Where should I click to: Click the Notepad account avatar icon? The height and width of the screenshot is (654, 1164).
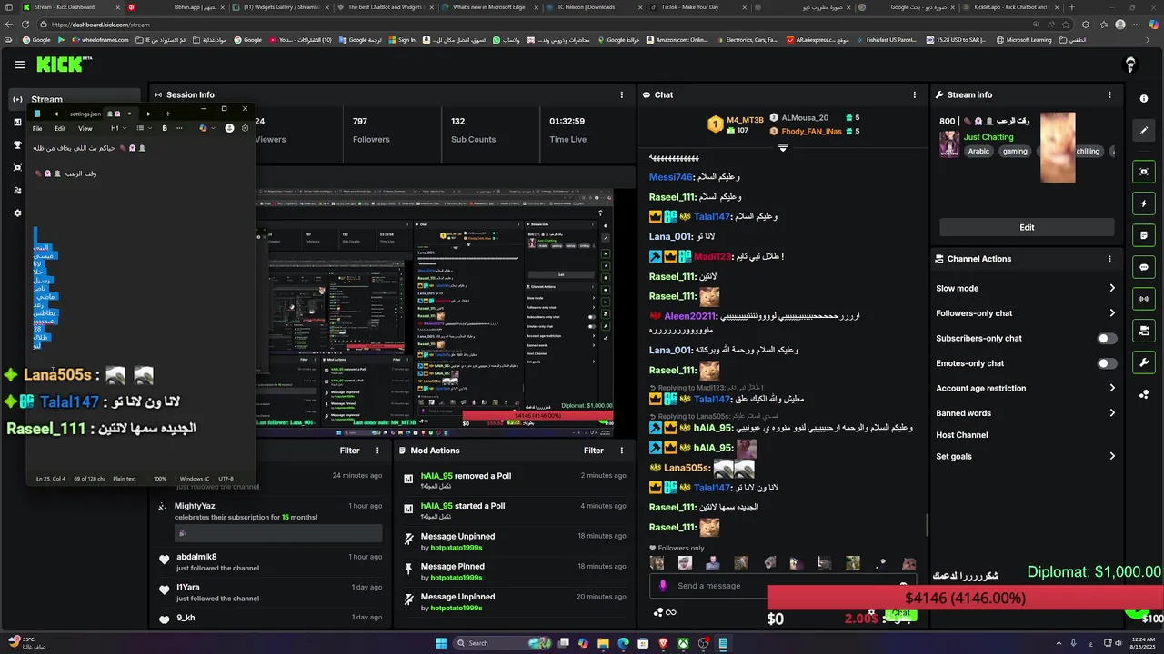tap(230, 128)
